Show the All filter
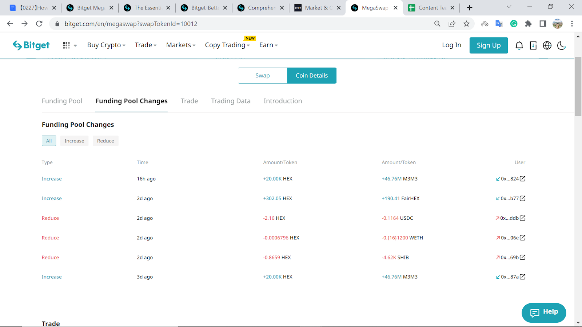Viewport: 582px width, 327px height. point(49,141)
